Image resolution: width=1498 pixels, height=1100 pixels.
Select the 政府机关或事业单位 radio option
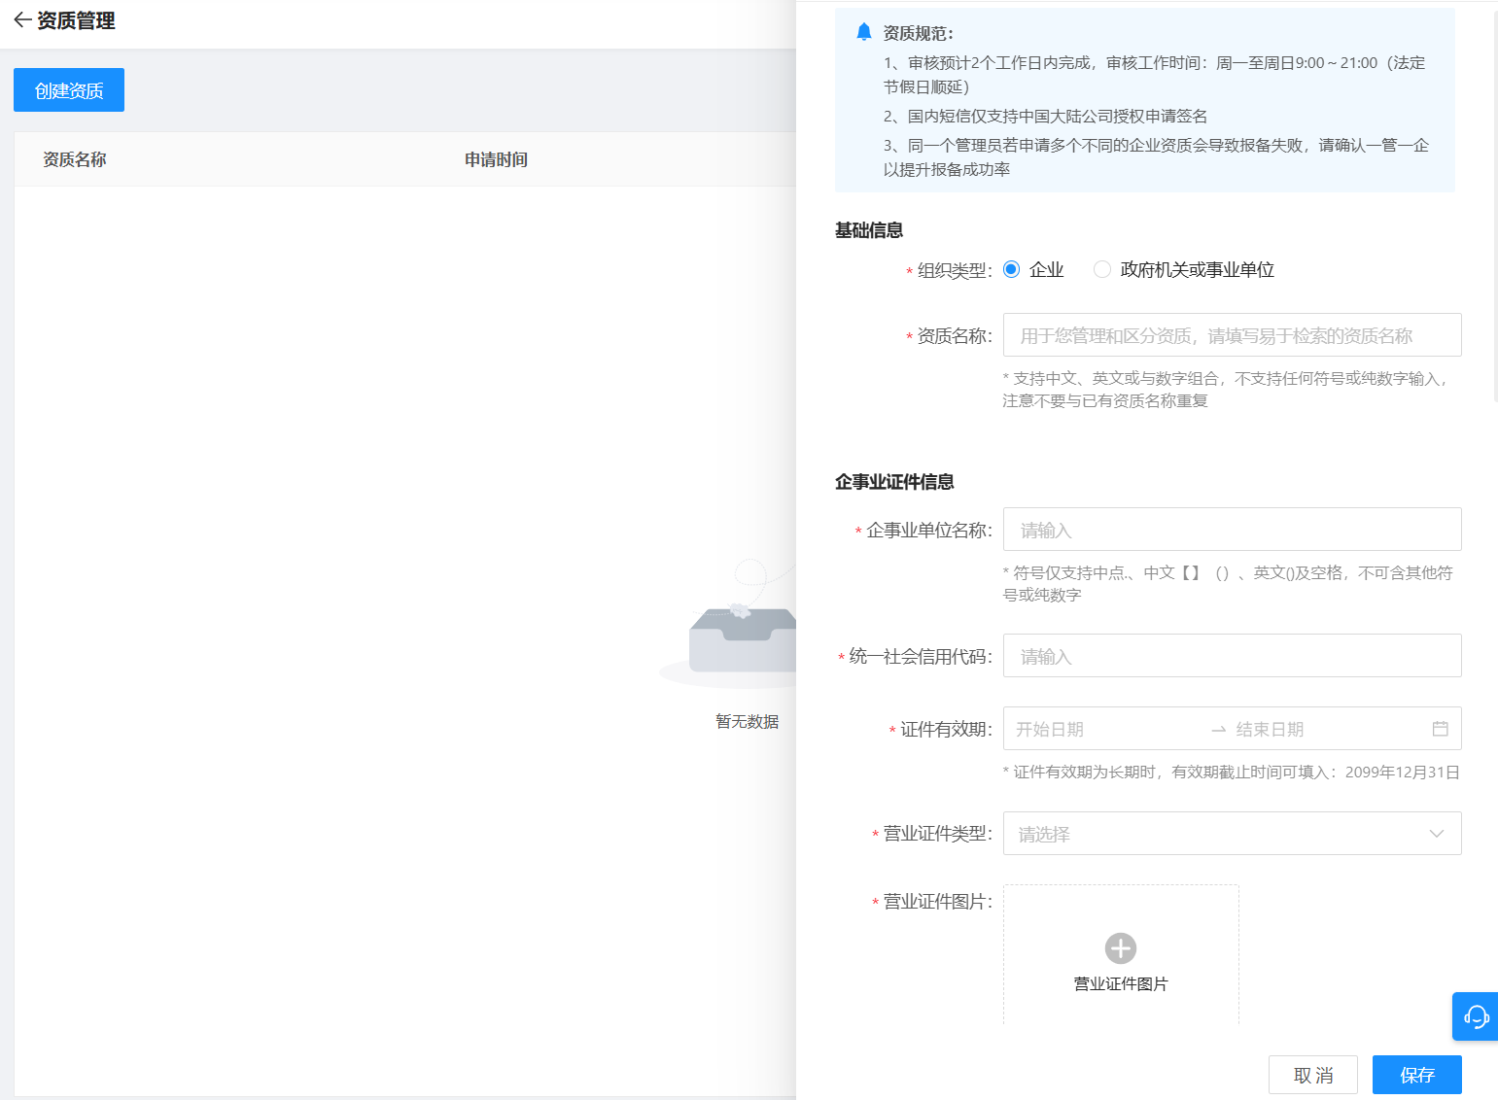(1101, 269)
